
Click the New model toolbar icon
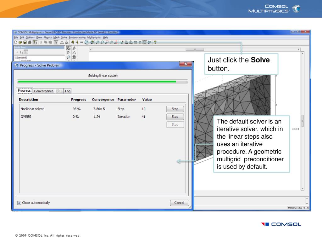coord(16,43)
